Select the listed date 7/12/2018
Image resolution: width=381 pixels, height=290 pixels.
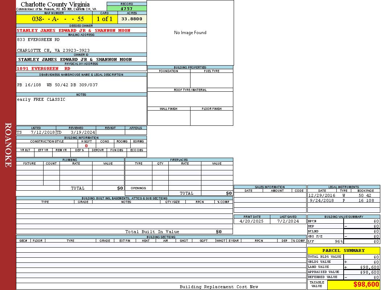[42, 132]
